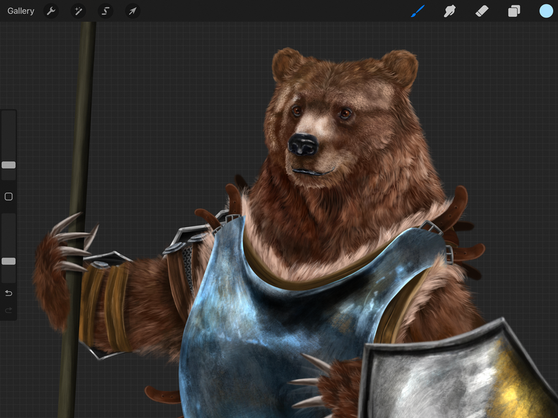The height and width of the screenshot is (418, 558).
Task: Select the Brush tool
Action: (418, 11)
